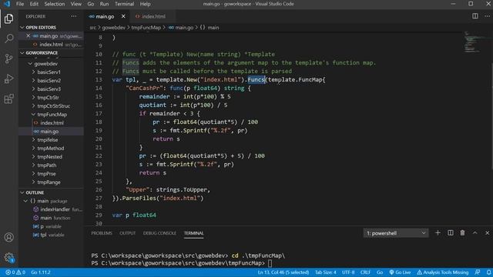Click Ln 13, Col 46 cursor position
The width and height of the screenshot is (493, 277).
(x=283, y=272)
